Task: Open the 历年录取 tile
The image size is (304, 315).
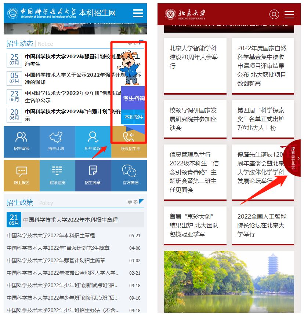Action: (93, 142)
